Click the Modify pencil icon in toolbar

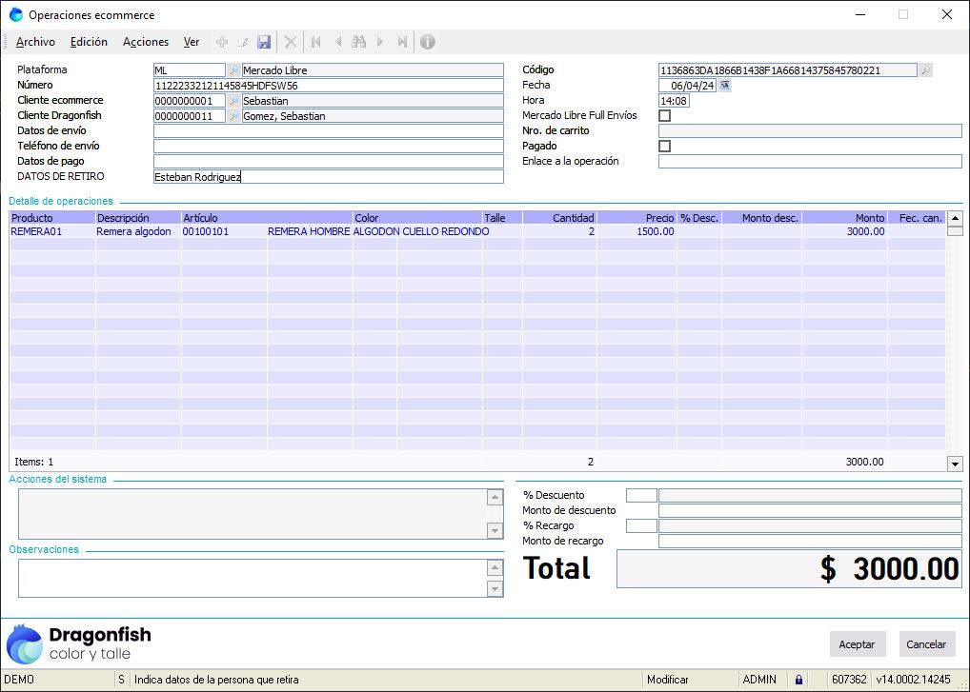pos(244,42)
